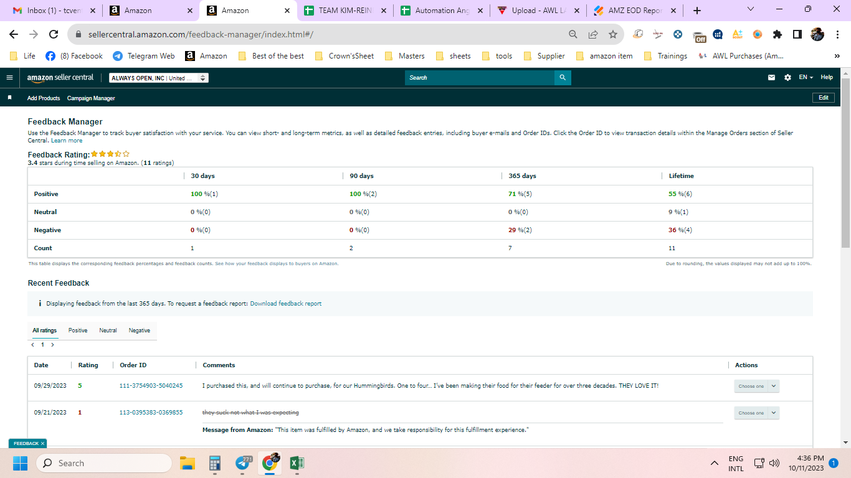This screenshot has width=851, height=478.
Task: Open the EN language dropdown
Action: click(806, 78)
